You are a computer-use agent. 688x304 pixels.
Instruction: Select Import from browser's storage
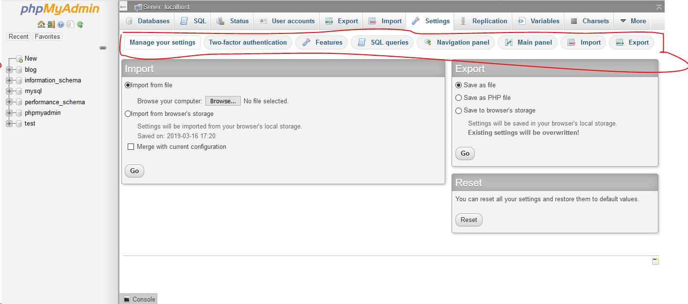(128, 113)
